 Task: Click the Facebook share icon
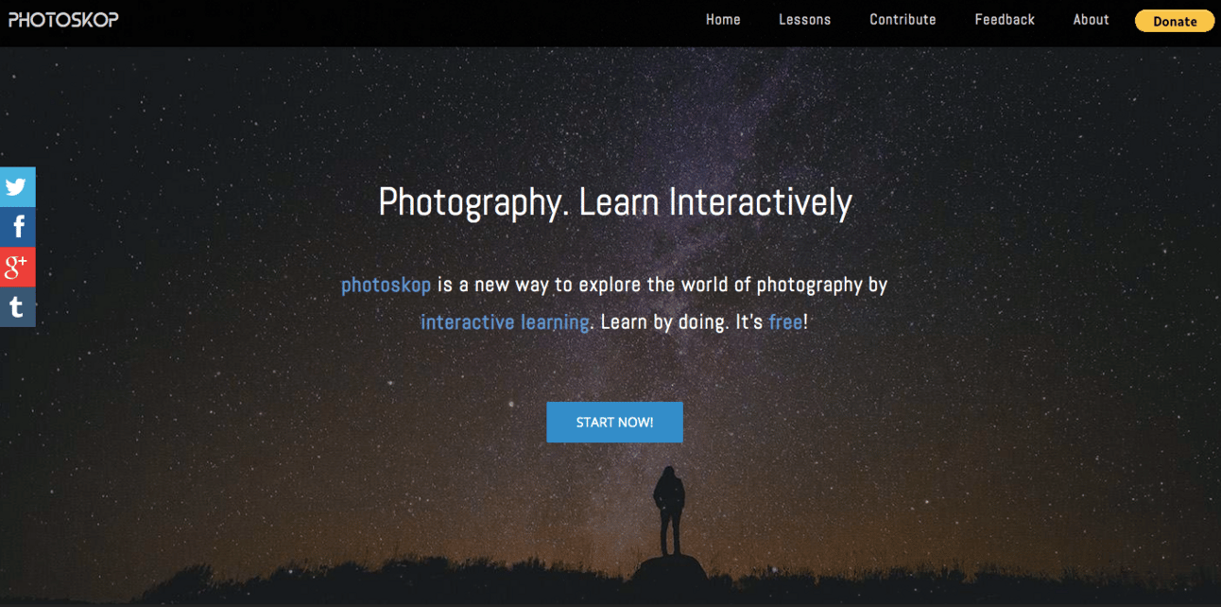pos(17,227)
